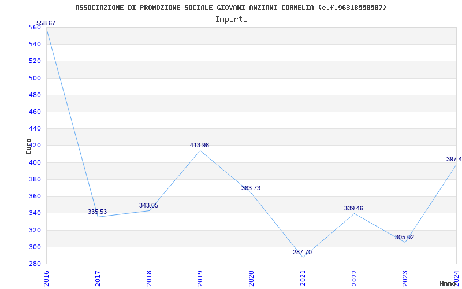The image size is (462, 289).
Task: Click the 339.46 data label
Action: [353, 209]
